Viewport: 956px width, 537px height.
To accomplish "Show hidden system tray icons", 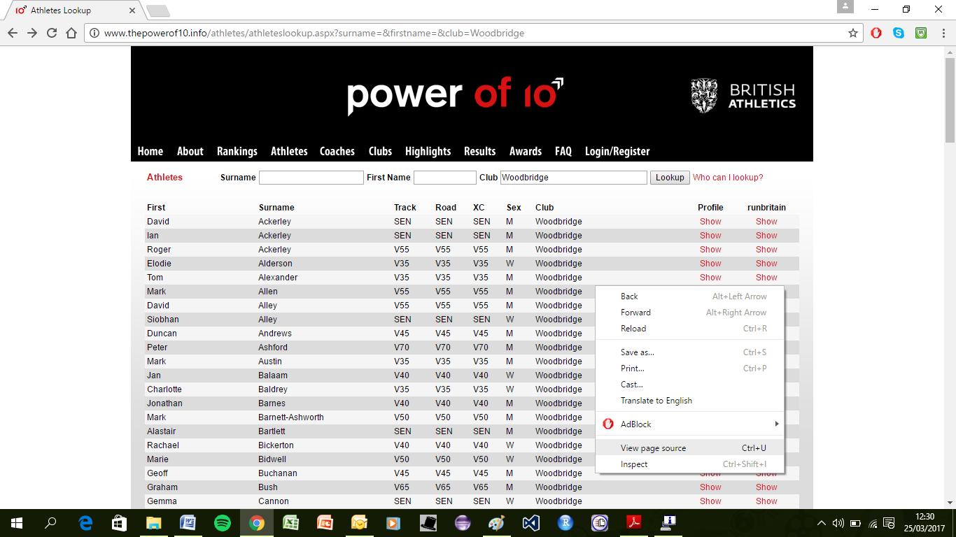I will click(x=822, y=523).
